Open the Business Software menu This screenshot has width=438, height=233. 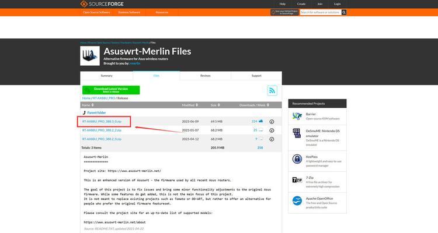click(129, 12)
